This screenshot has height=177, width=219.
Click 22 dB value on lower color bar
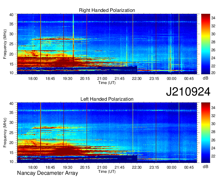[x=213, y=156]
